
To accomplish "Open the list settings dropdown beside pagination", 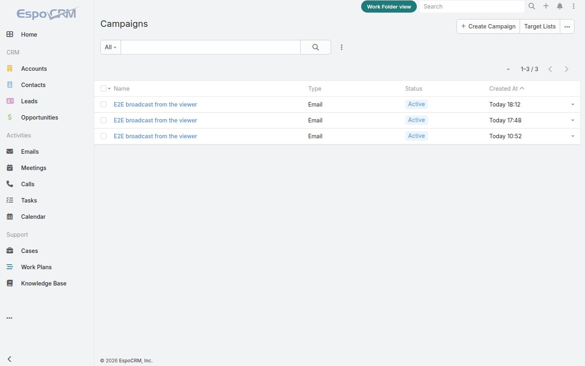I will pos(508,70).
